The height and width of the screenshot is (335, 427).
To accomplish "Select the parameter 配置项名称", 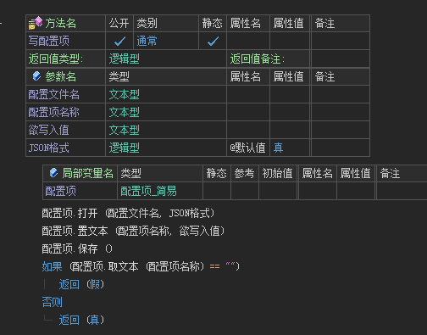I will (53, 112).
